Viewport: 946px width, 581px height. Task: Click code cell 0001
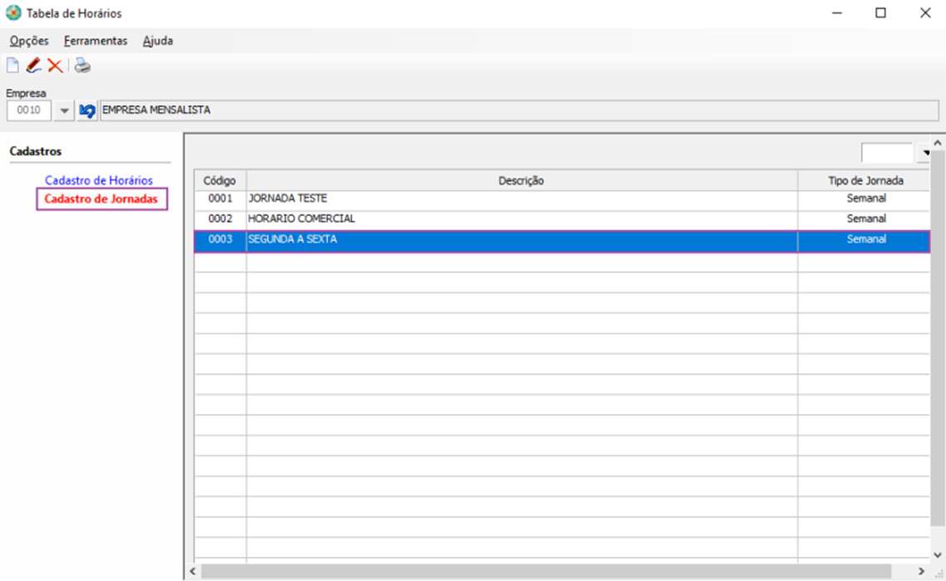[x=220, y=199]
